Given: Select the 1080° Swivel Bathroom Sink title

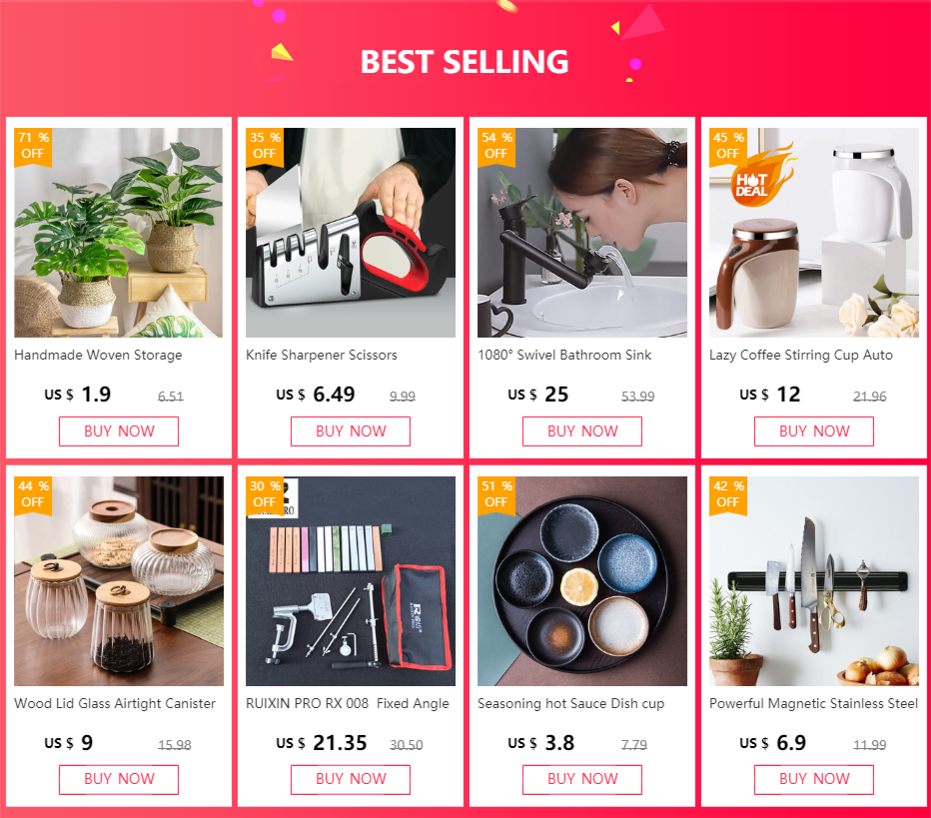Looking at the screenshot, I should tap(564, 355).
